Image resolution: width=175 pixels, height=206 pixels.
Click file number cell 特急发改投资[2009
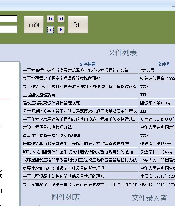click(157, 79)
